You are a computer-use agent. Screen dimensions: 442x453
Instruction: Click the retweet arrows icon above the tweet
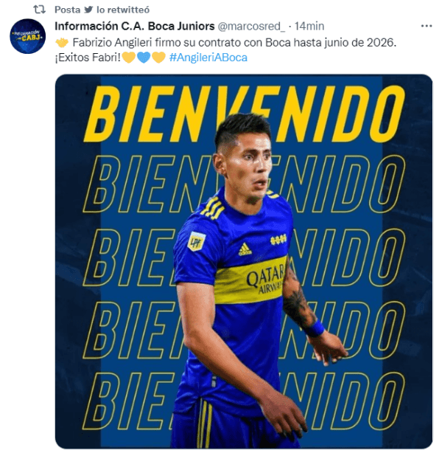[39, 10]
